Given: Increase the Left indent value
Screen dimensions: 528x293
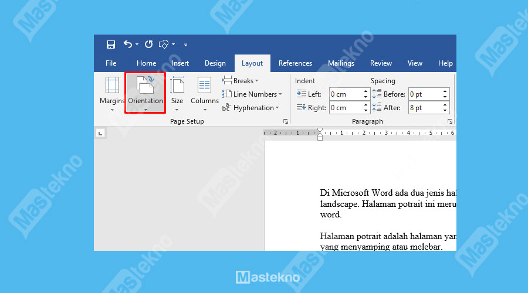Looking at the screenshot, I should click(x=365, y=91).
